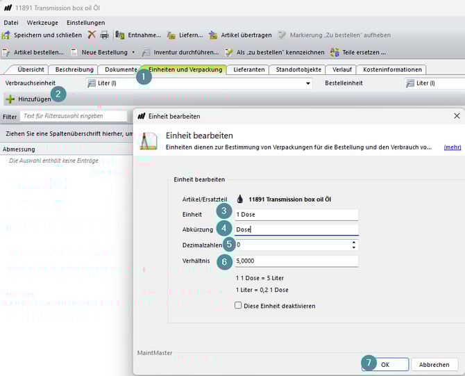
Task: Open the Neue Bestellung dropdown arrow
Action: [133, 52]
